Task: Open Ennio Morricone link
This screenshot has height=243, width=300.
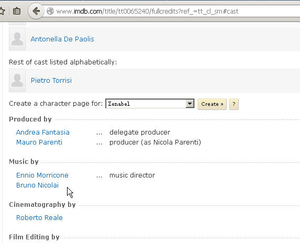Action: pyautogui.click(x=42, y=175)
